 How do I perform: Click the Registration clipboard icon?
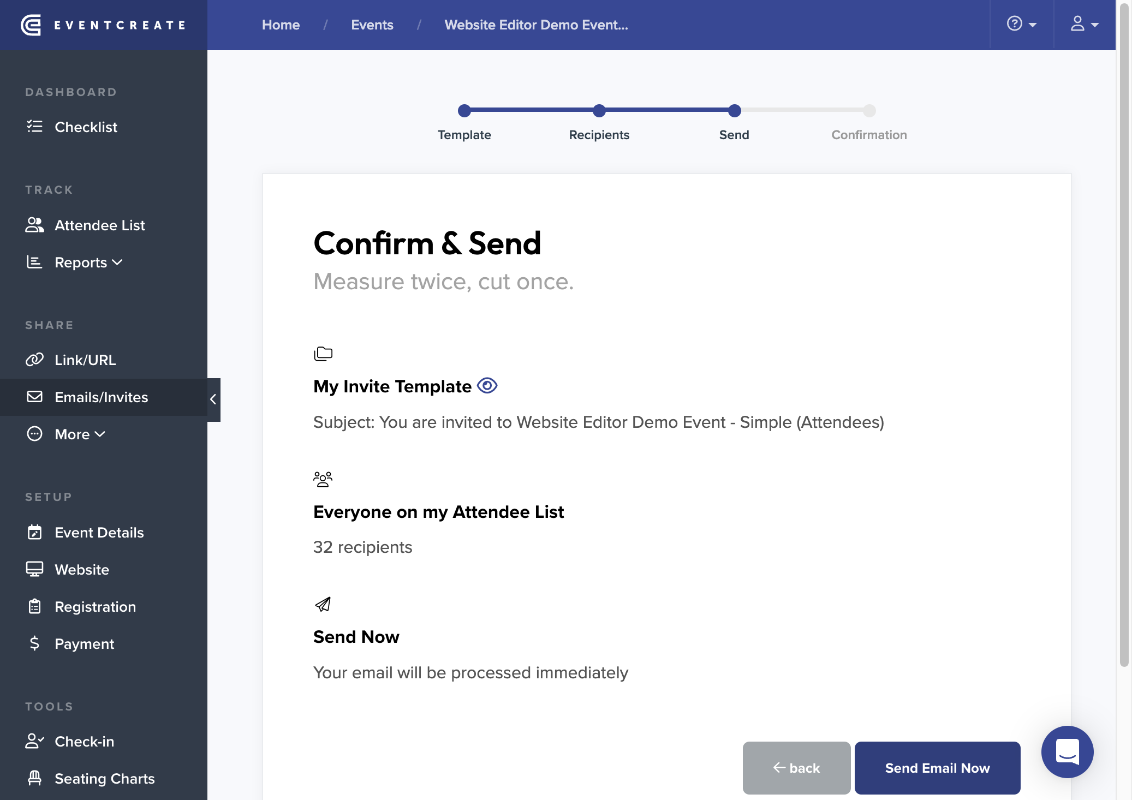tap(34, 606)
